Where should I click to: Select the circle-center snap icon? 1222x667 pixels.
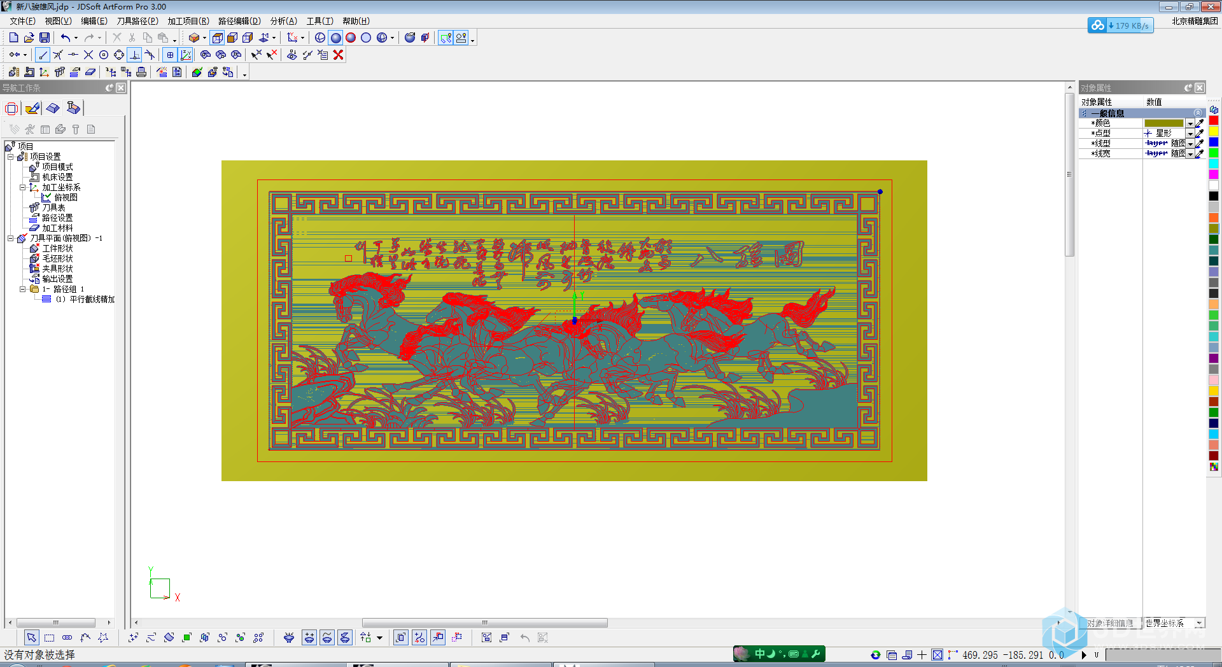(104, 55)
